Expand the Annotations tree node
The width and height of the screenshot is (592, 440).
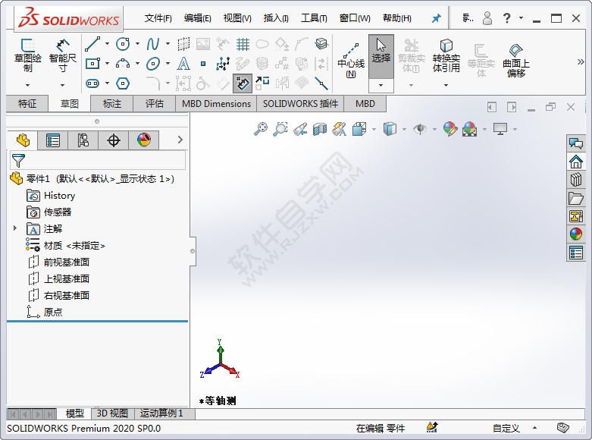[x=14, y=228]
